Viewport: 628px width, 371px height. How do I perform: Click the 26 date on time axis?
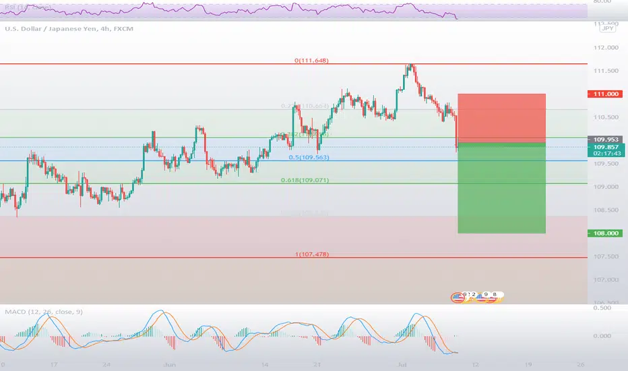581,364
